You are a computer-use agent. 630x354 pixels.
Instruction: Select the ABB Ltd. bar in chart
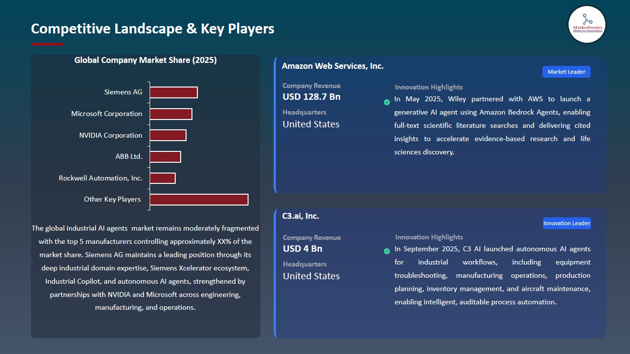[165, 157]
